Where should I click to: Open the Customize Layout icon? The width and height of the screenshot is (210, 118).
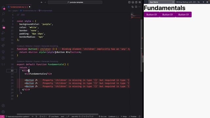click(x=140, y=2)
